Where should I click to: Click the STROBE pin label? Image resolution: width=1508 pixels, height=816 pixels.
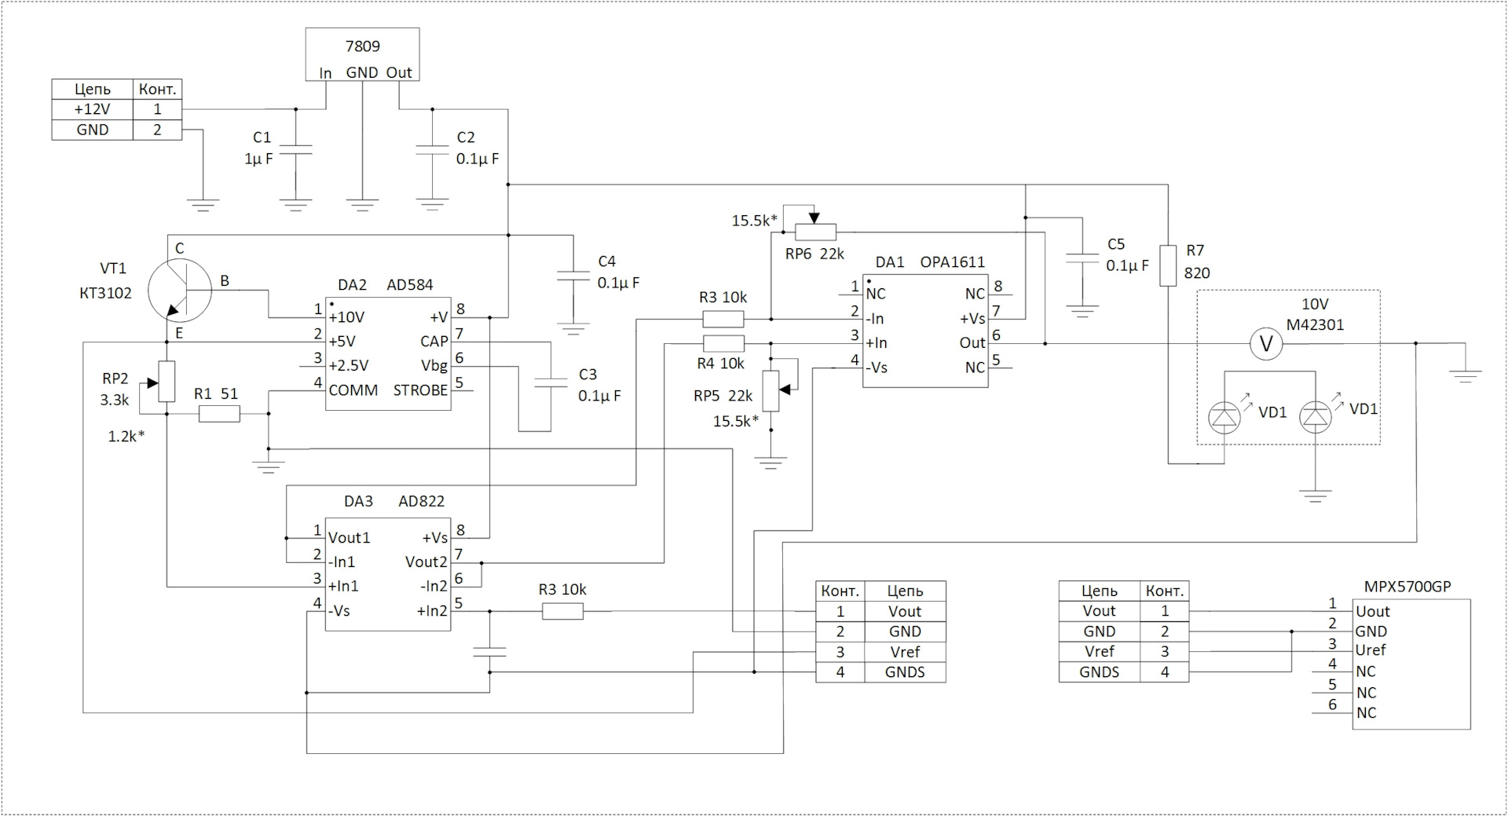420,390
